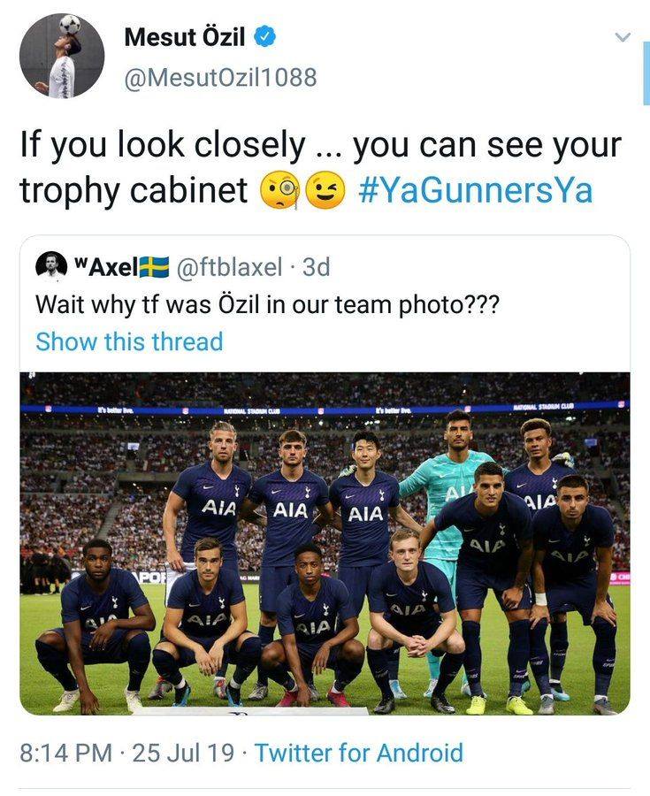Click the Swedish flag emoji

point(154,266)
